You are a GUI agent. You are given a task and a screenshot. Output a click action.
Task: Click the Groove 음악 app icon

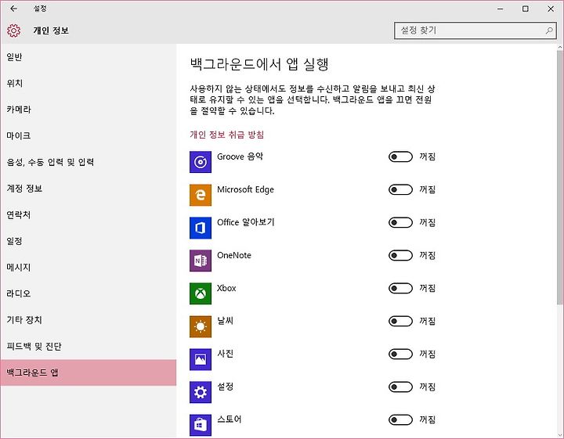(x=201, y=162)
